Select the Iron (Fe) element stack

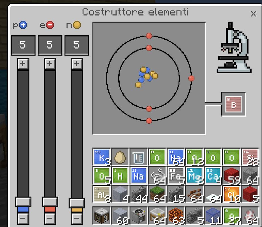176,175
